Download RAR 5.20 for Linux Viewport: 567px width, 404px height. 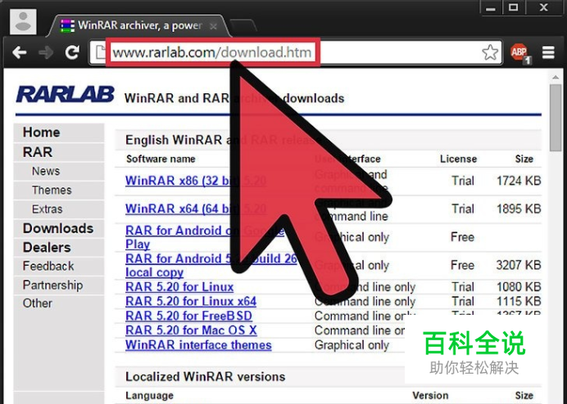(179, 287)
